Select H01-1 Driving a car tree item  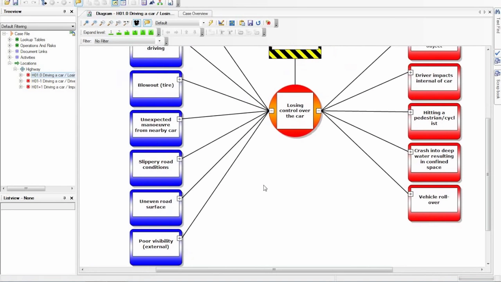(x=53, y=81)
